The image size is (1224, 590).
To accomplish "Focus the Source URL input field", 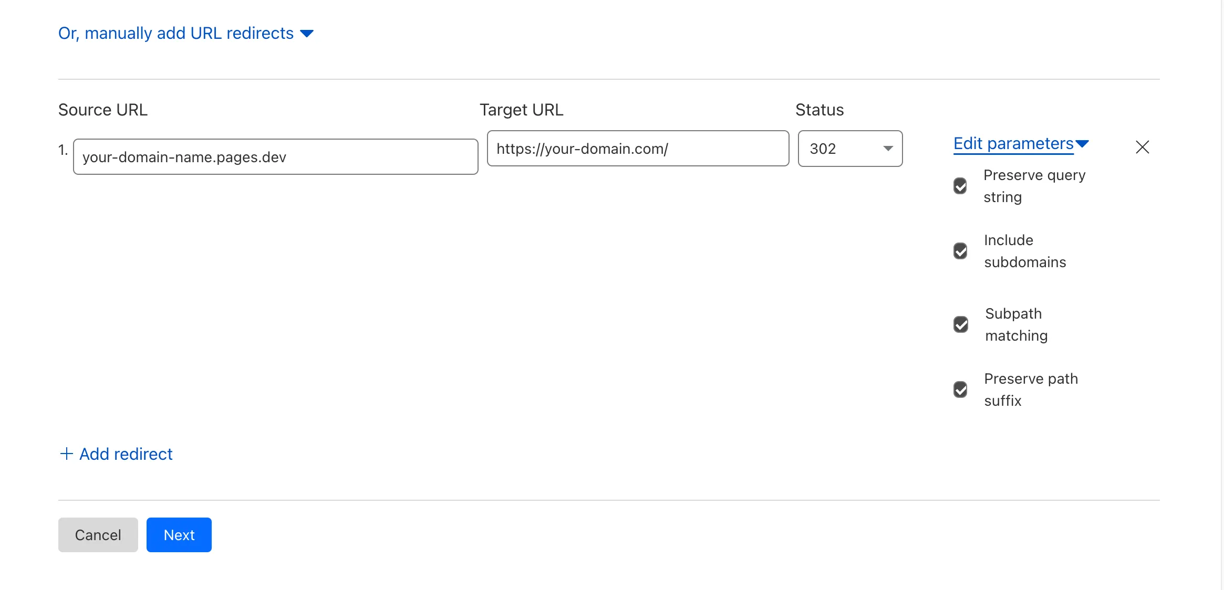I will click(275, 157).
